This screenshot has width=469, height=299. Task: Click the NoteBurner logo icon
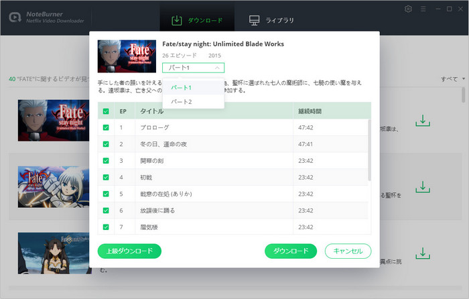[15, 17]
